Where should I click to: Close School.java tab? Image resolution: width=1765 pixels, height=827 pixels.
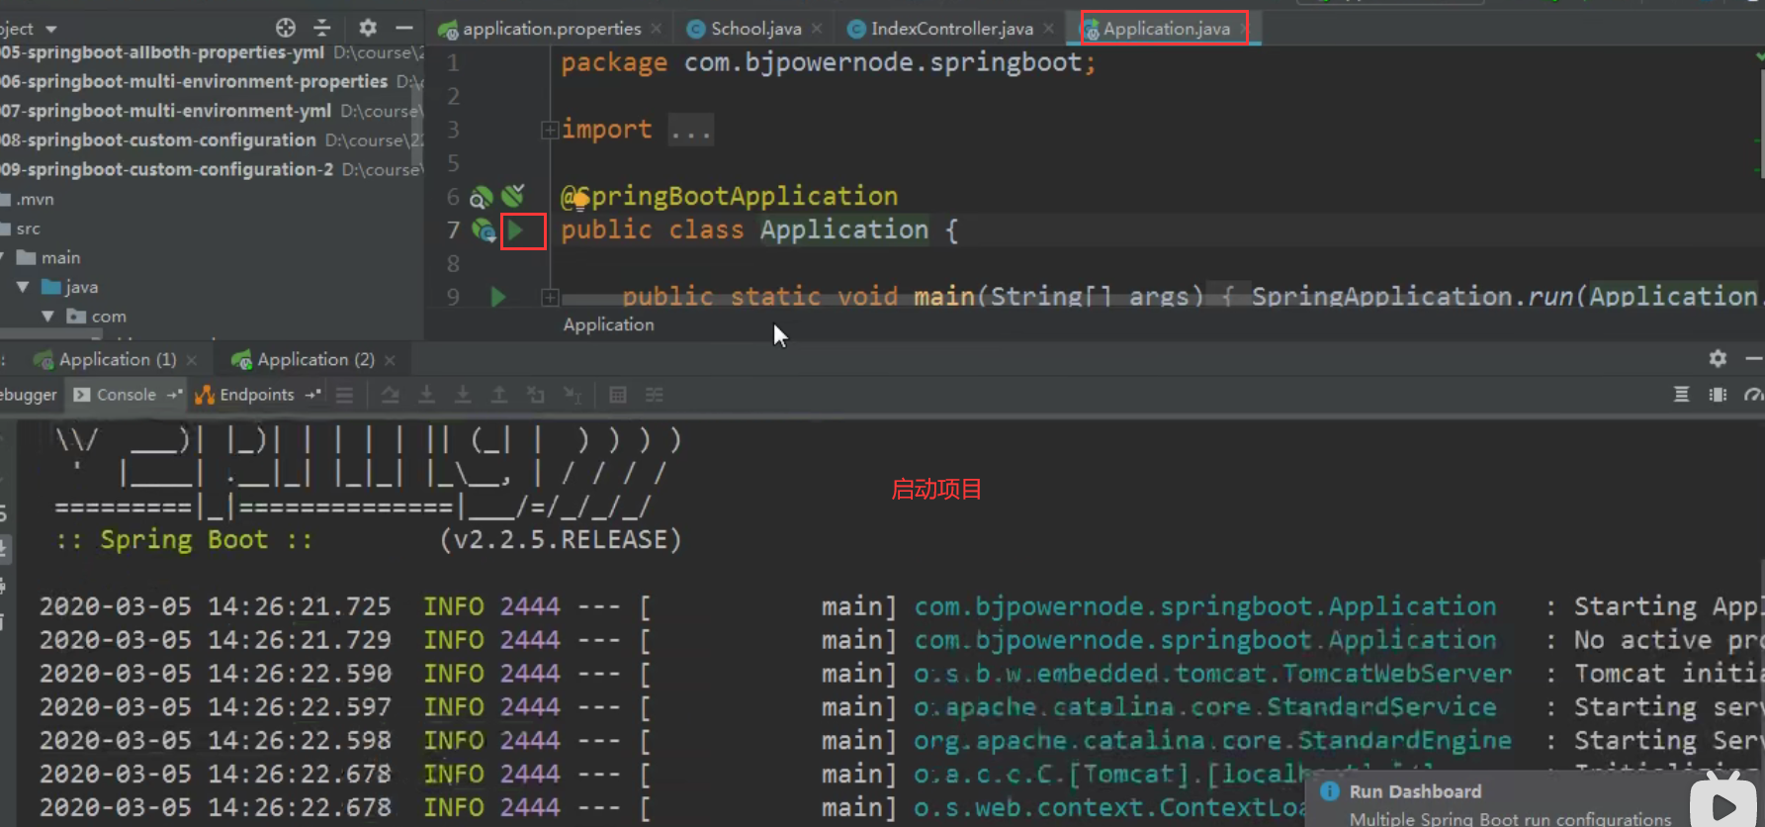(x=817, y=29)
